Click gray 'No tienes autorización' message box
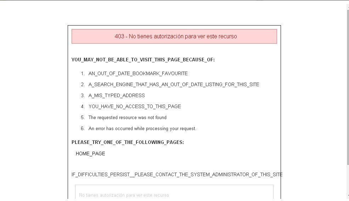Screen dimensions: 349x201 point(174,192)
